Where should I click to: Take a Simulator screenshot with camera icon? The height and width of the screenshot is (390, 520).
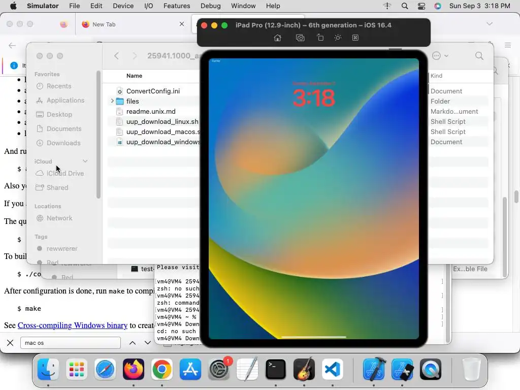300,38
